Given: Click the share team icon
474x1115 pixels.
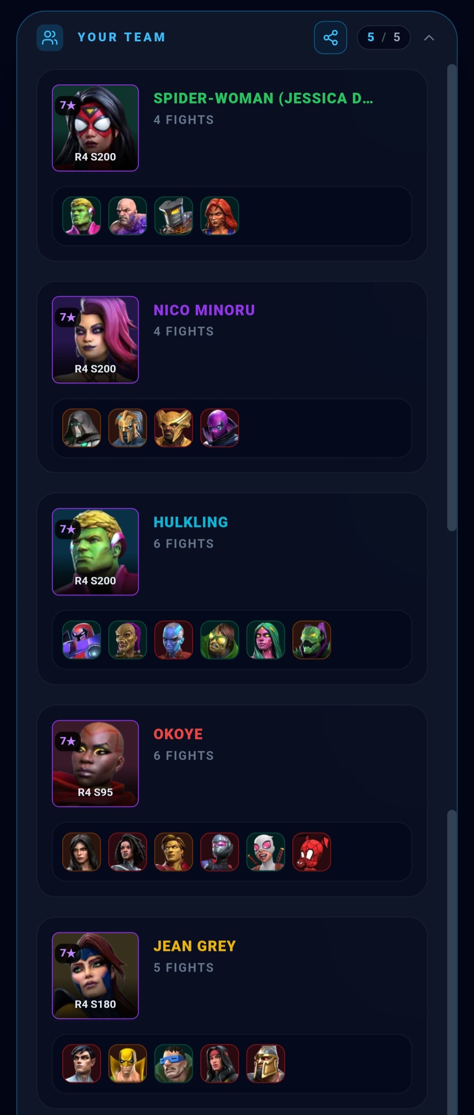Looking at the screenshot, I should 330,38.
